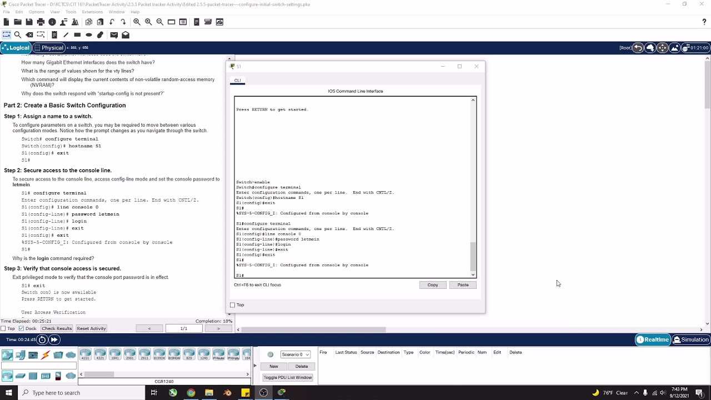Select the Draw Ellipse tool icon

click(89, 34)
